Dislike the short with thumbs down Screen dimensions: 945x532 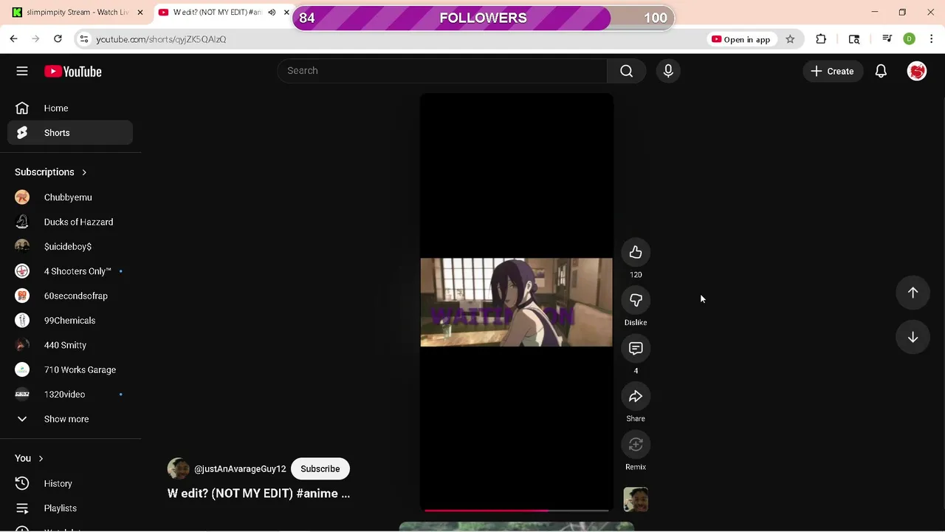coord(636,301)
